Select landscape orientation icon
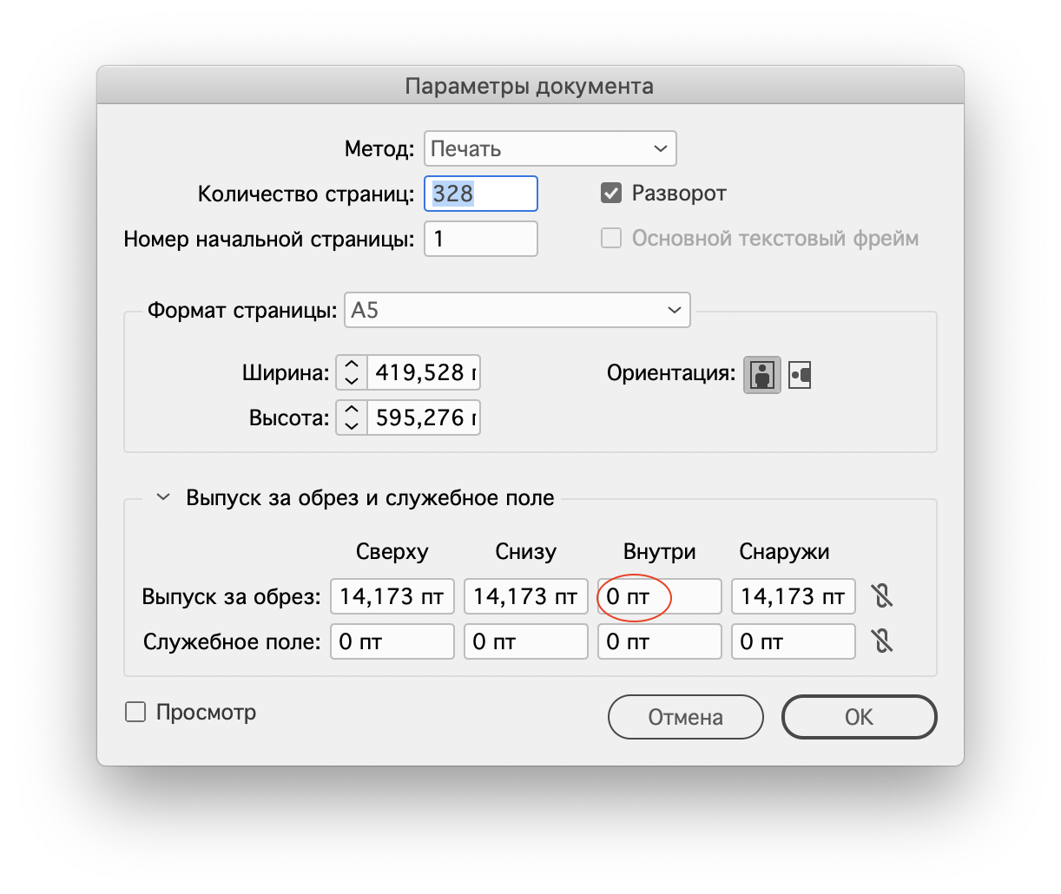The height and width of the screenshot is (894, 1061). click(798, 374)
